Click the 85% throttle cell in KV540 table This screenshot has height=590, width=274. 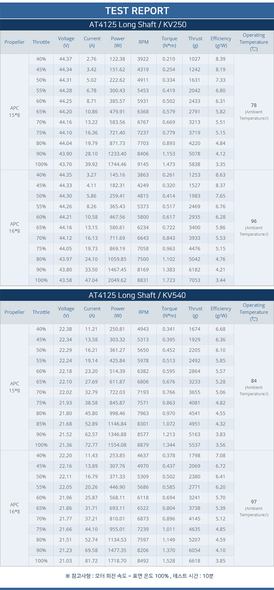click(x=41, y=424)
